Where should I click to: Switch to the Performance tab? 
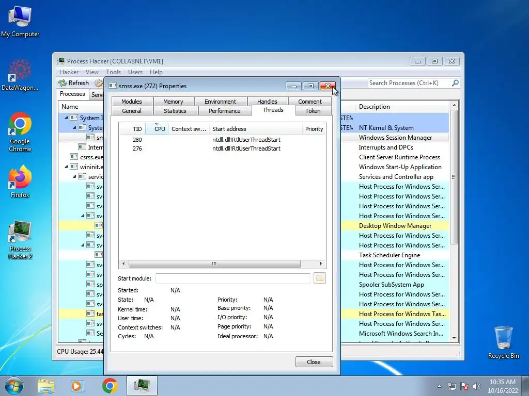[225, 111]
